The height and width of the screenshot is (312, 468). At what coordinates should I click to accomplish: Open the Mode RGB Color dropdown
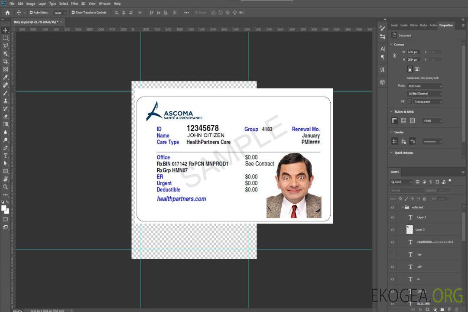(425, 86)
